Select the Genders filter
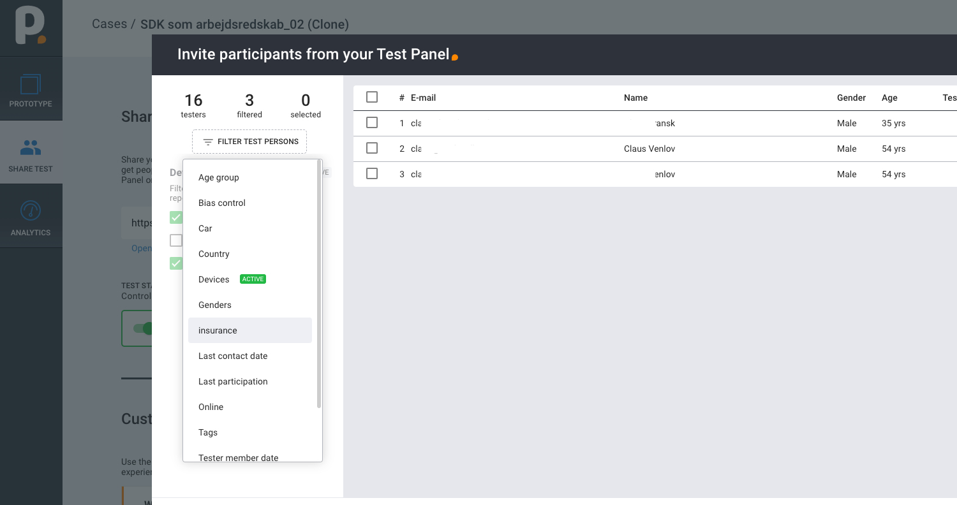Screen dimensions: 957x505 250,305
